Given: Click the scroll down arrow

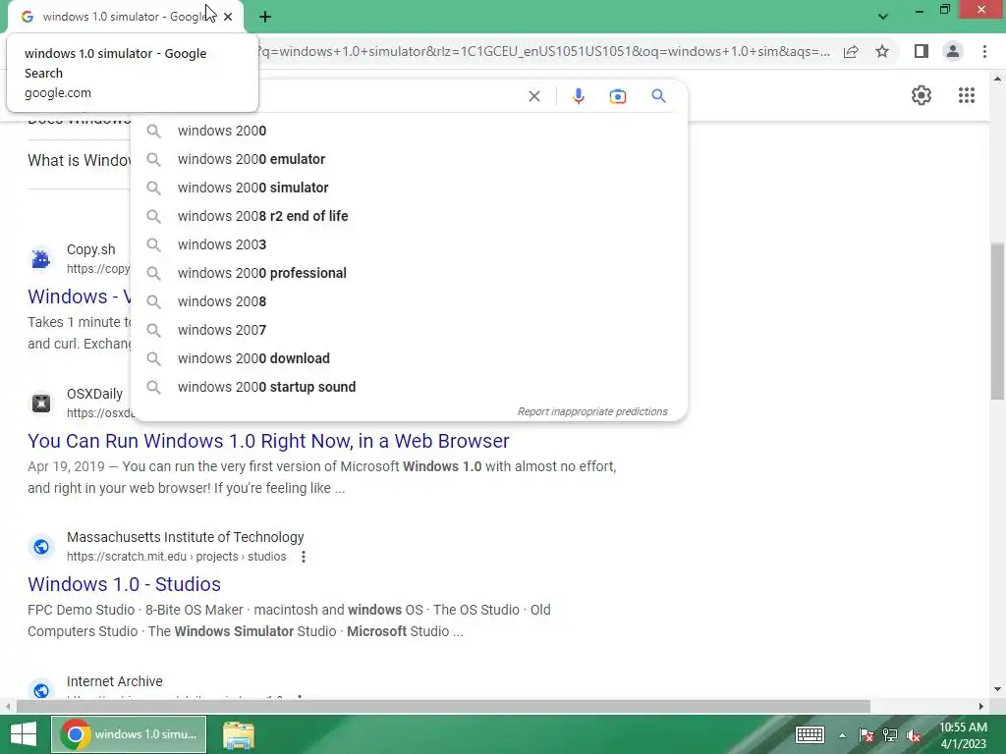Looking at the screenshot, I should pos(996,689).
